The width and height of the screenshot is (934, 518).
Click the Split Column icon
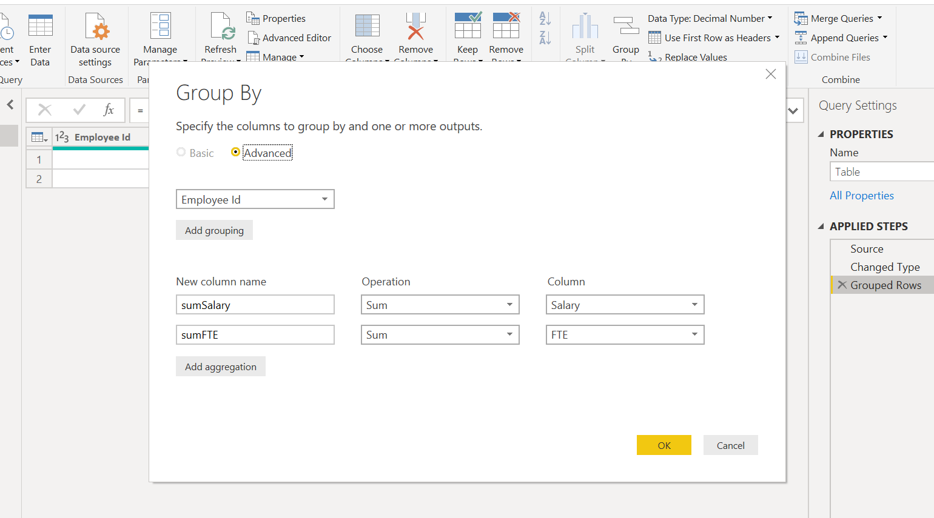tap(585, 26)
